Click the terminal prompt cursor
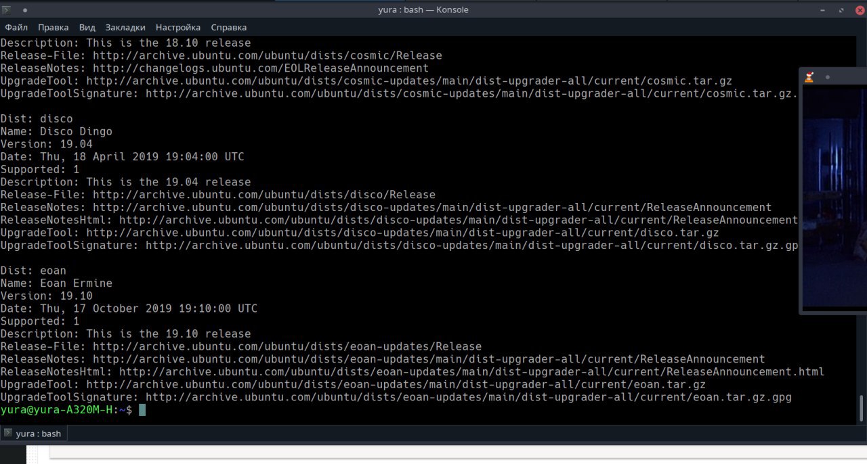The height and width of the screenshot is (464, 867). tap(142, 410)
